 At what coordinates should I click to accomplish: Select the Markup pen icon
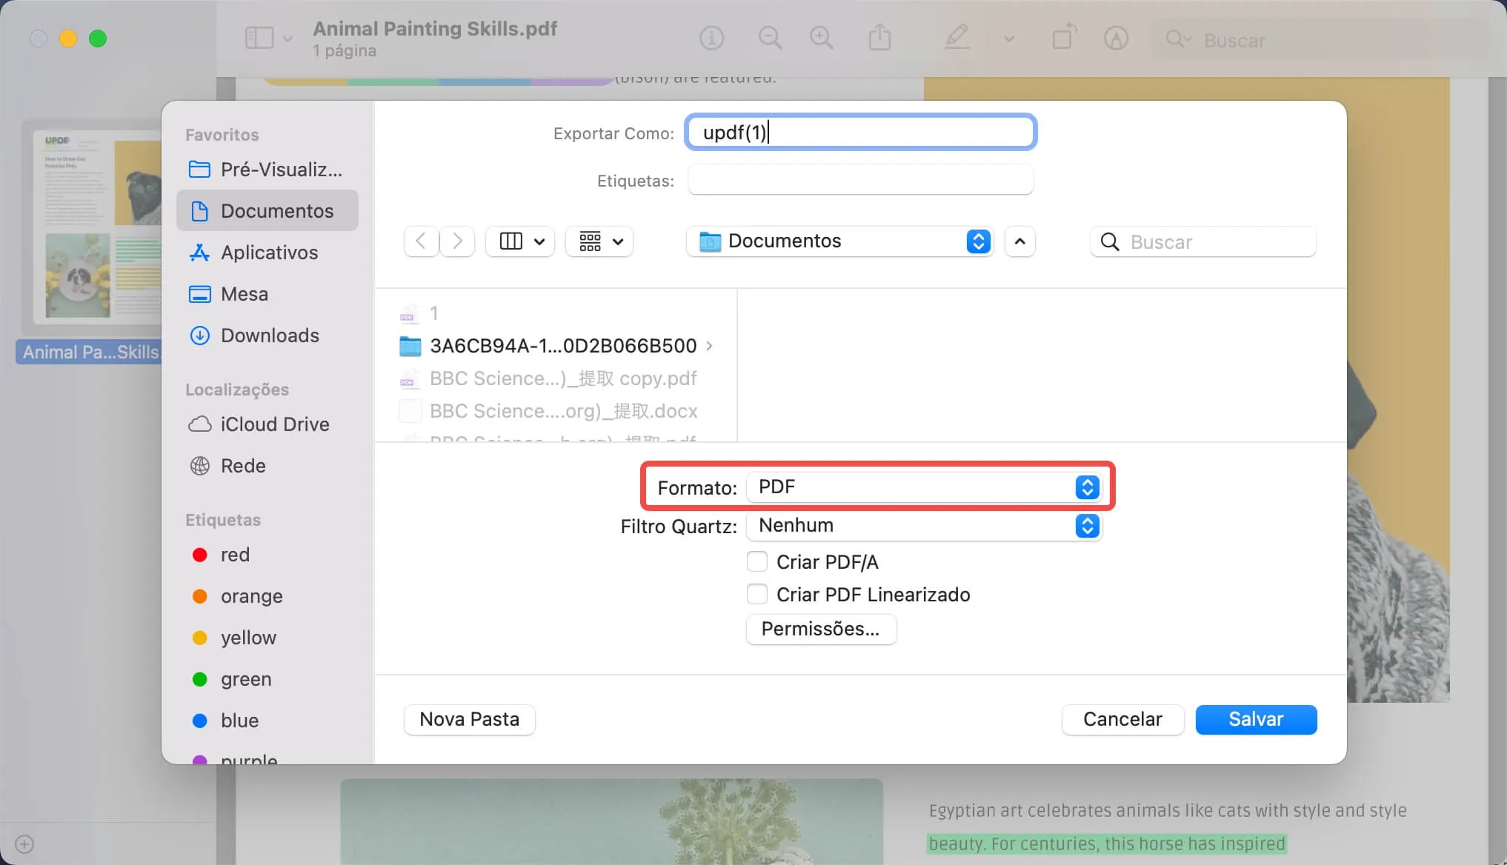tap(957, 37)
